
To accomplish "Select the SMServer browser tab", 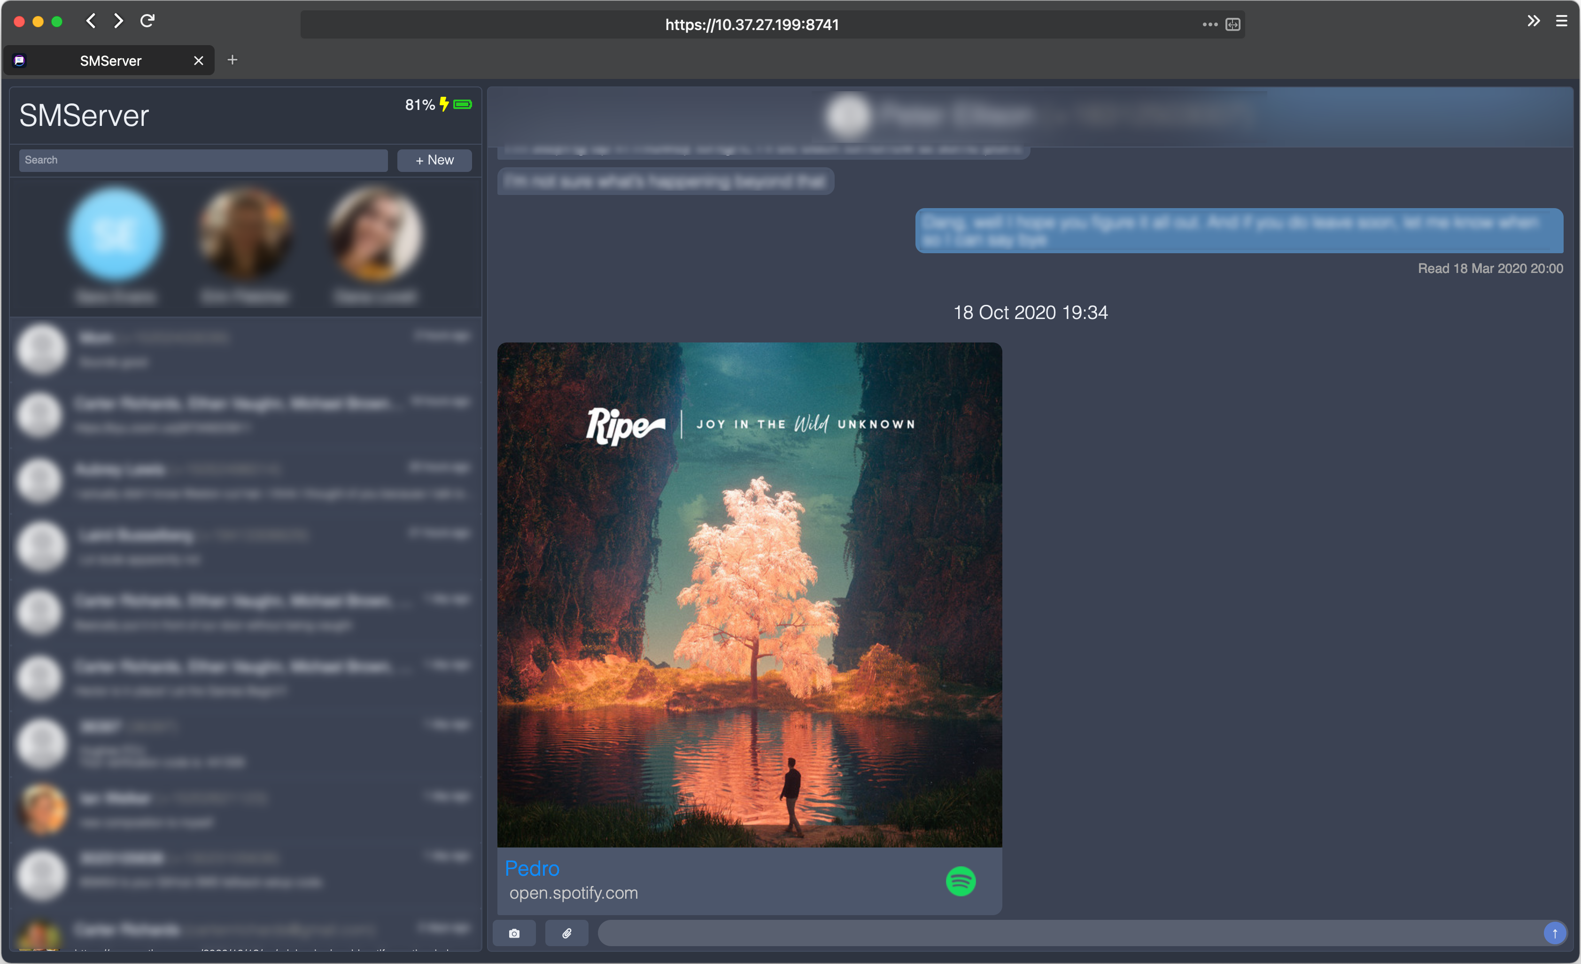I will click(x=110, y=61).
